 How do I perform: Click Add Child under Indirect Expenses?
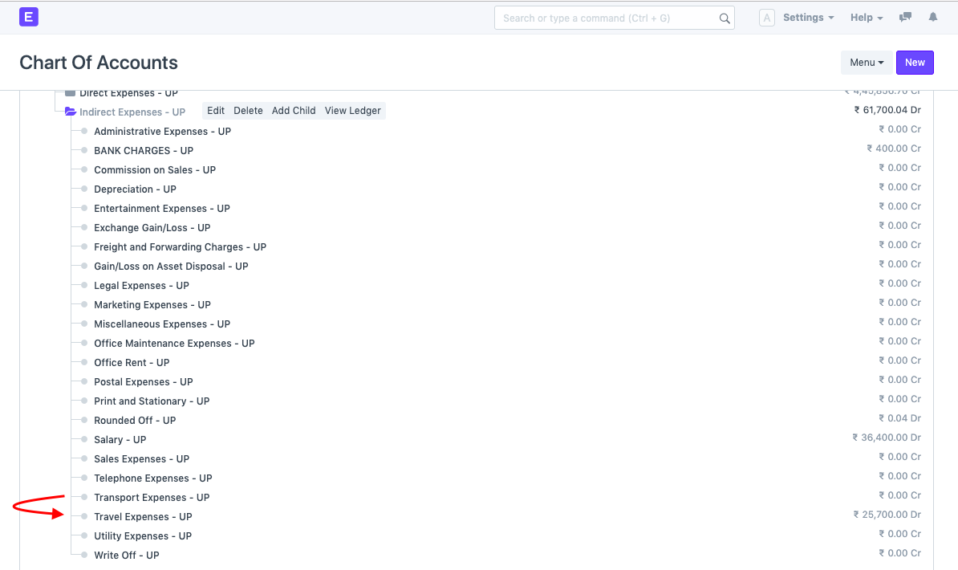pos(294,111)
